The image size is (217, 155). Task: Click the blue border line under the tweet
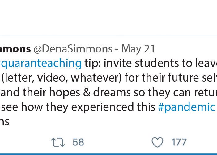tap(108, 154)
